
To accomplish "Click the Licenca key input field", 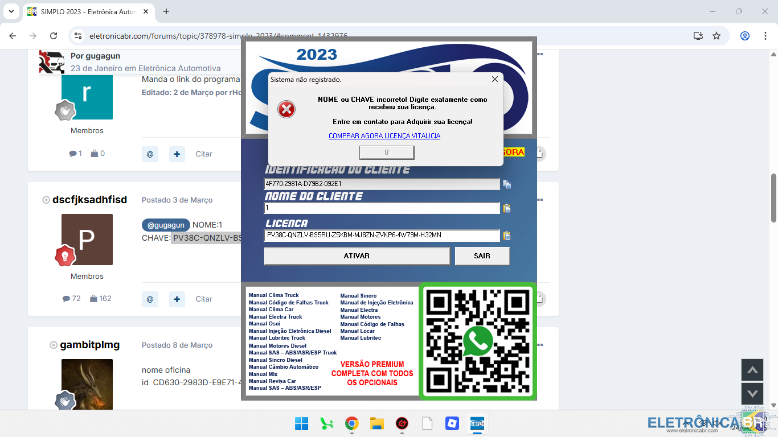I will pyautogui.click(x=382, y=236).
